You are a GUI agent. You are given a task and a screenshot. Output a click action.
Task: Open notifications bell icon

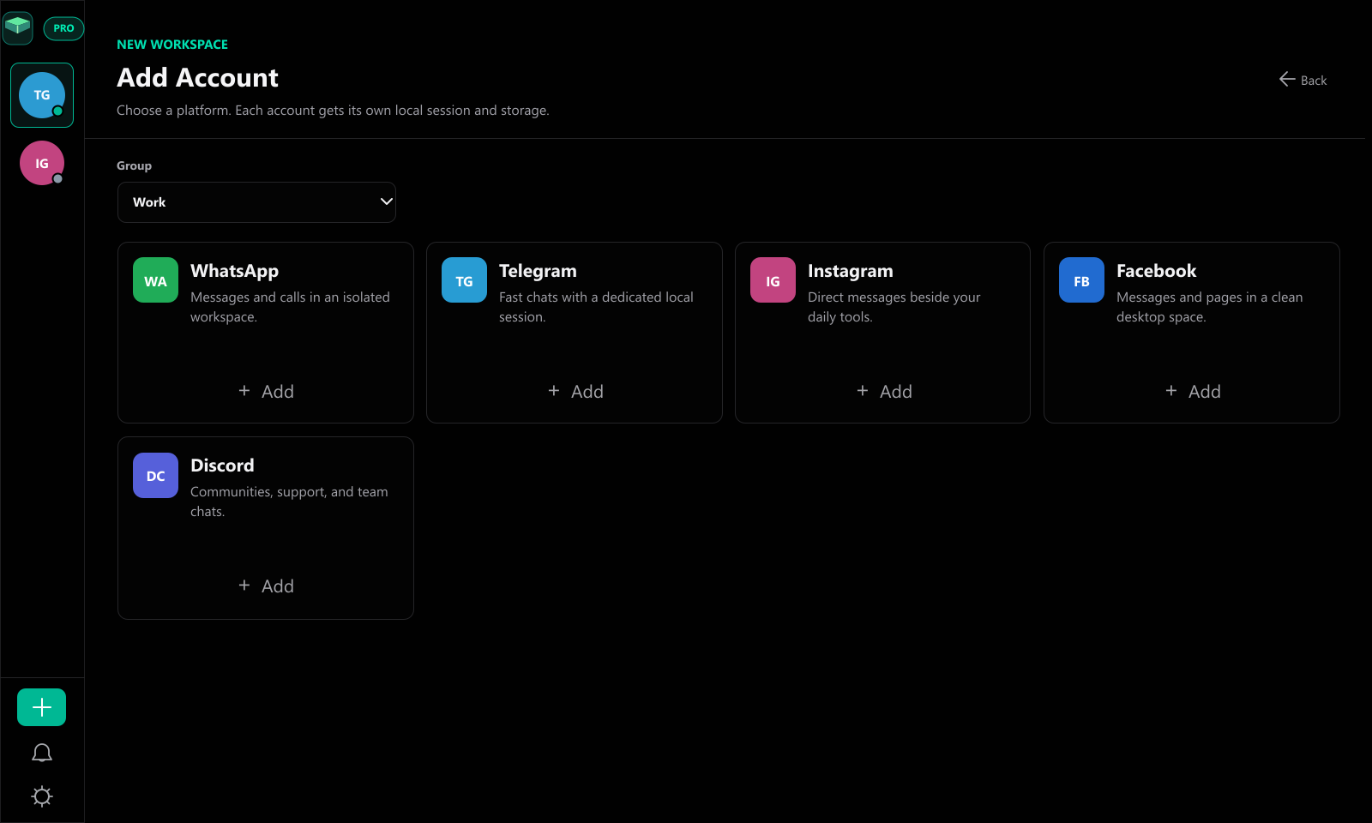pos(42,753)
